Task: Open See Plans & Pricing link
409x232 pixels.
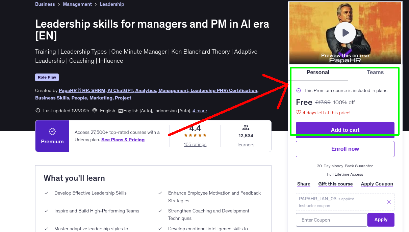Action: (x=123, y=140)
